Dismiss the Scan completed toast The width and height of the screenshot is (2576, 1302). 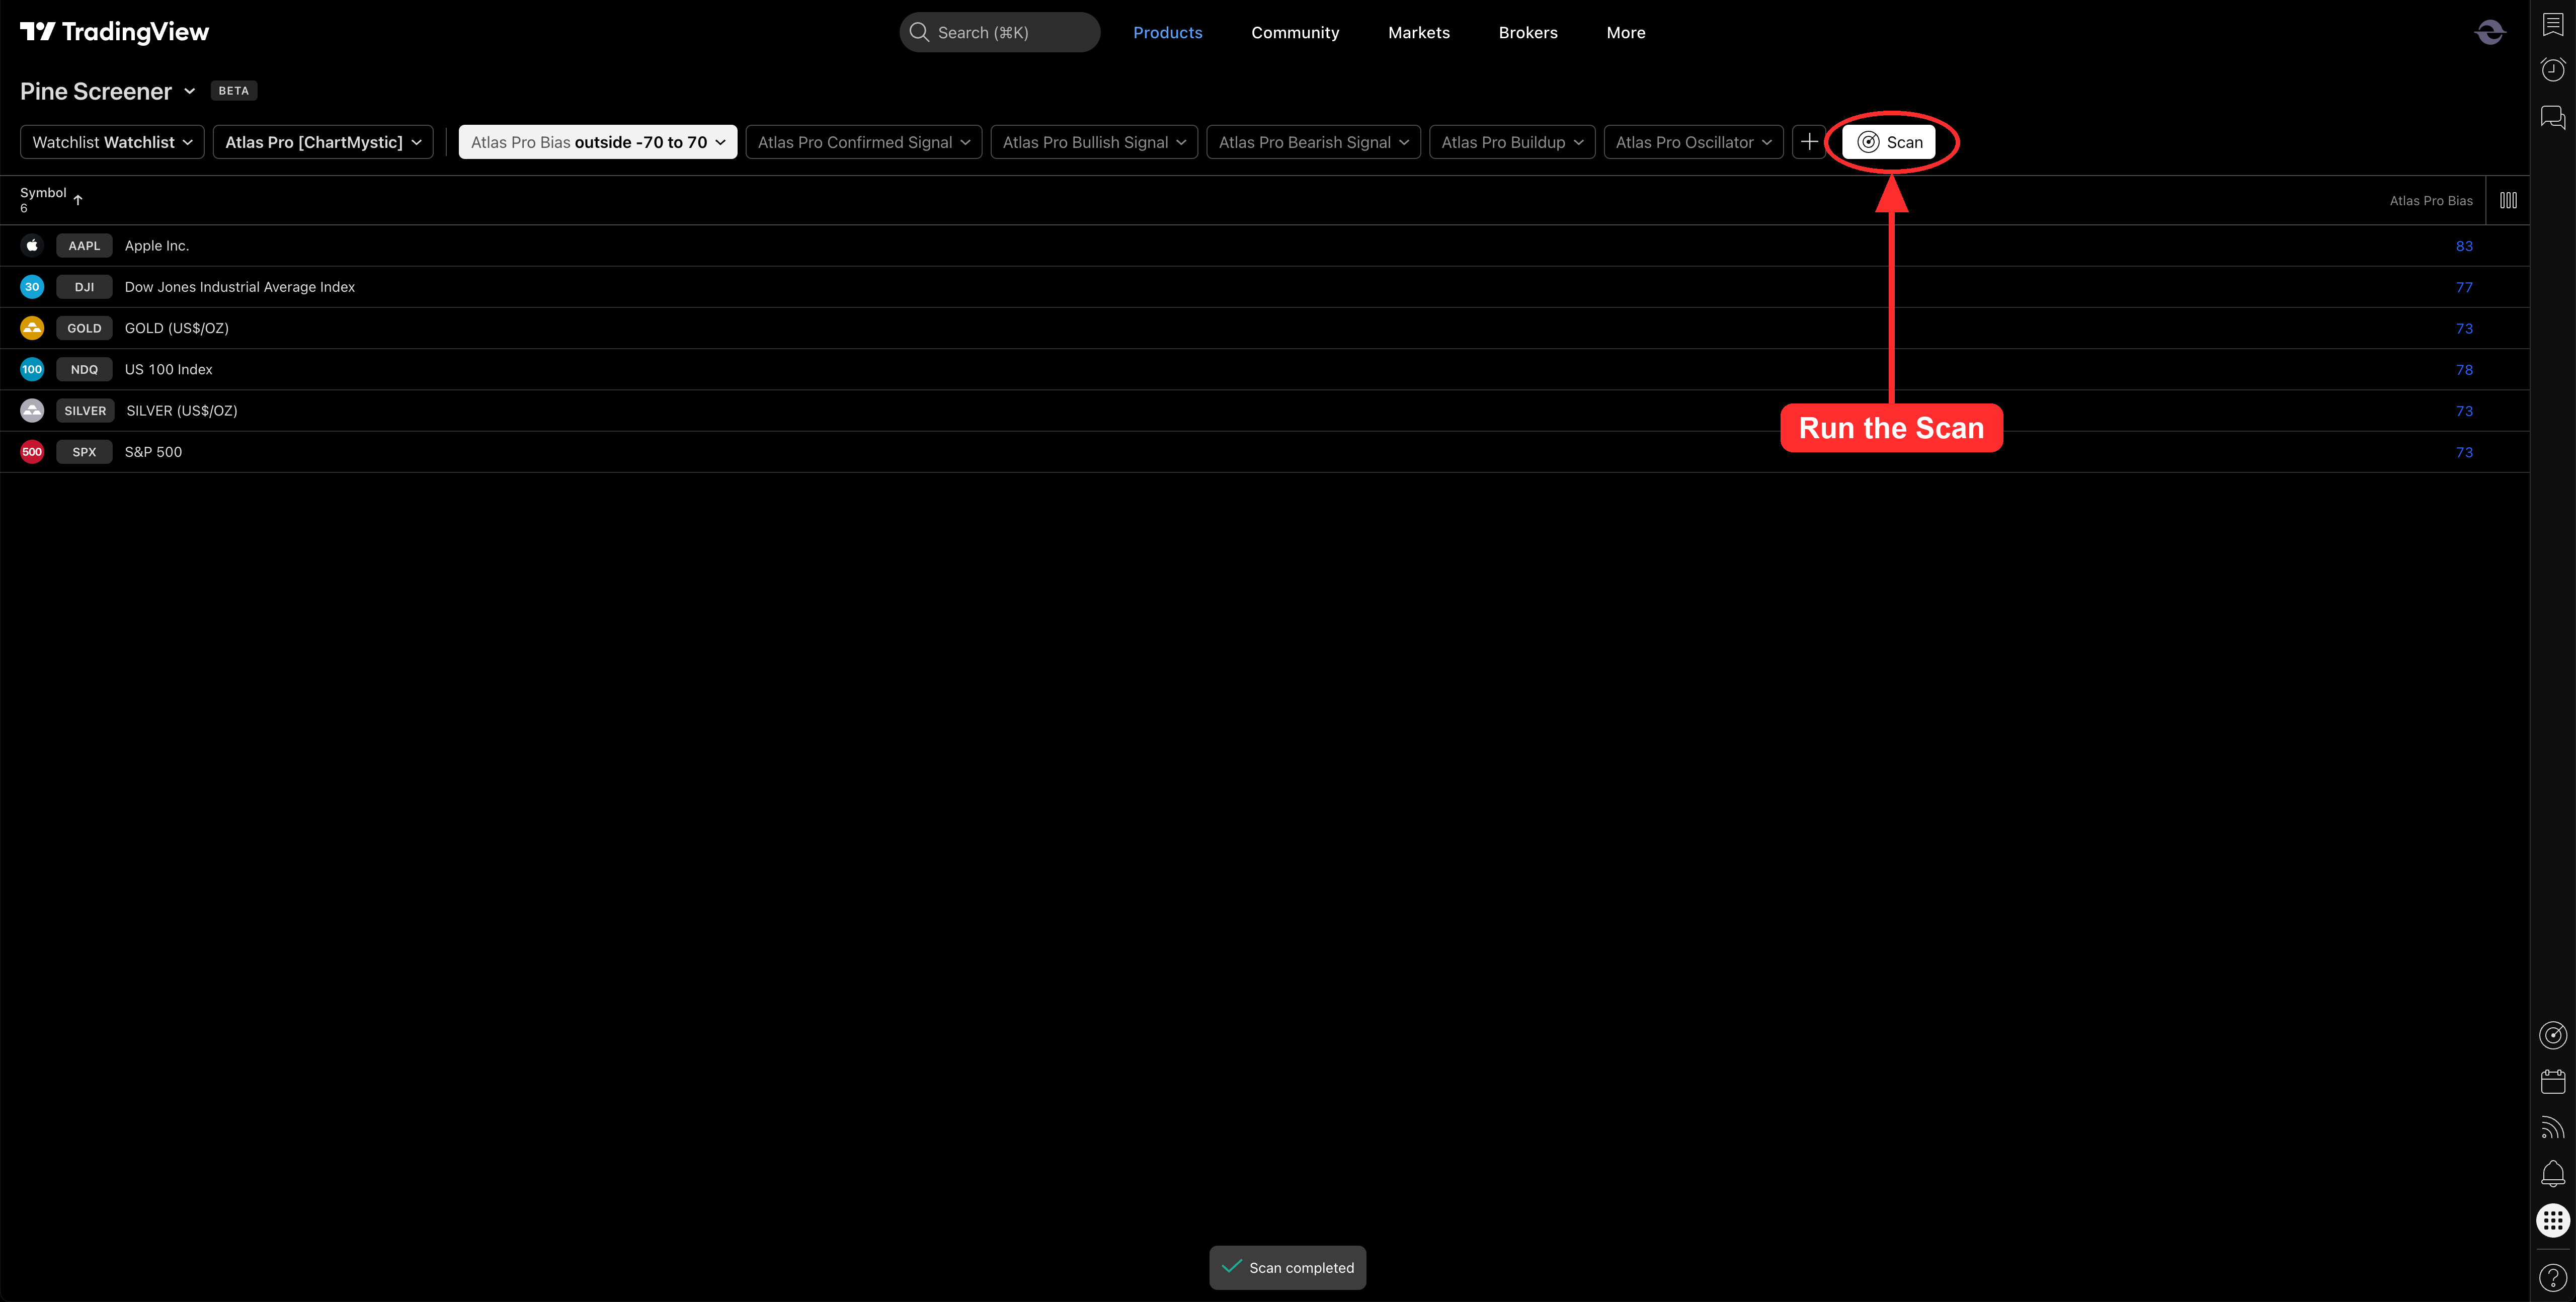1287,1267
